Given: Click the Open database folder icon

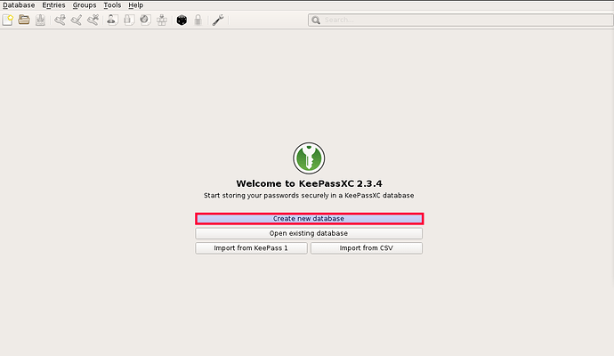Looking at the screenshot, I should pyautogui.click(x=24, y=20).
